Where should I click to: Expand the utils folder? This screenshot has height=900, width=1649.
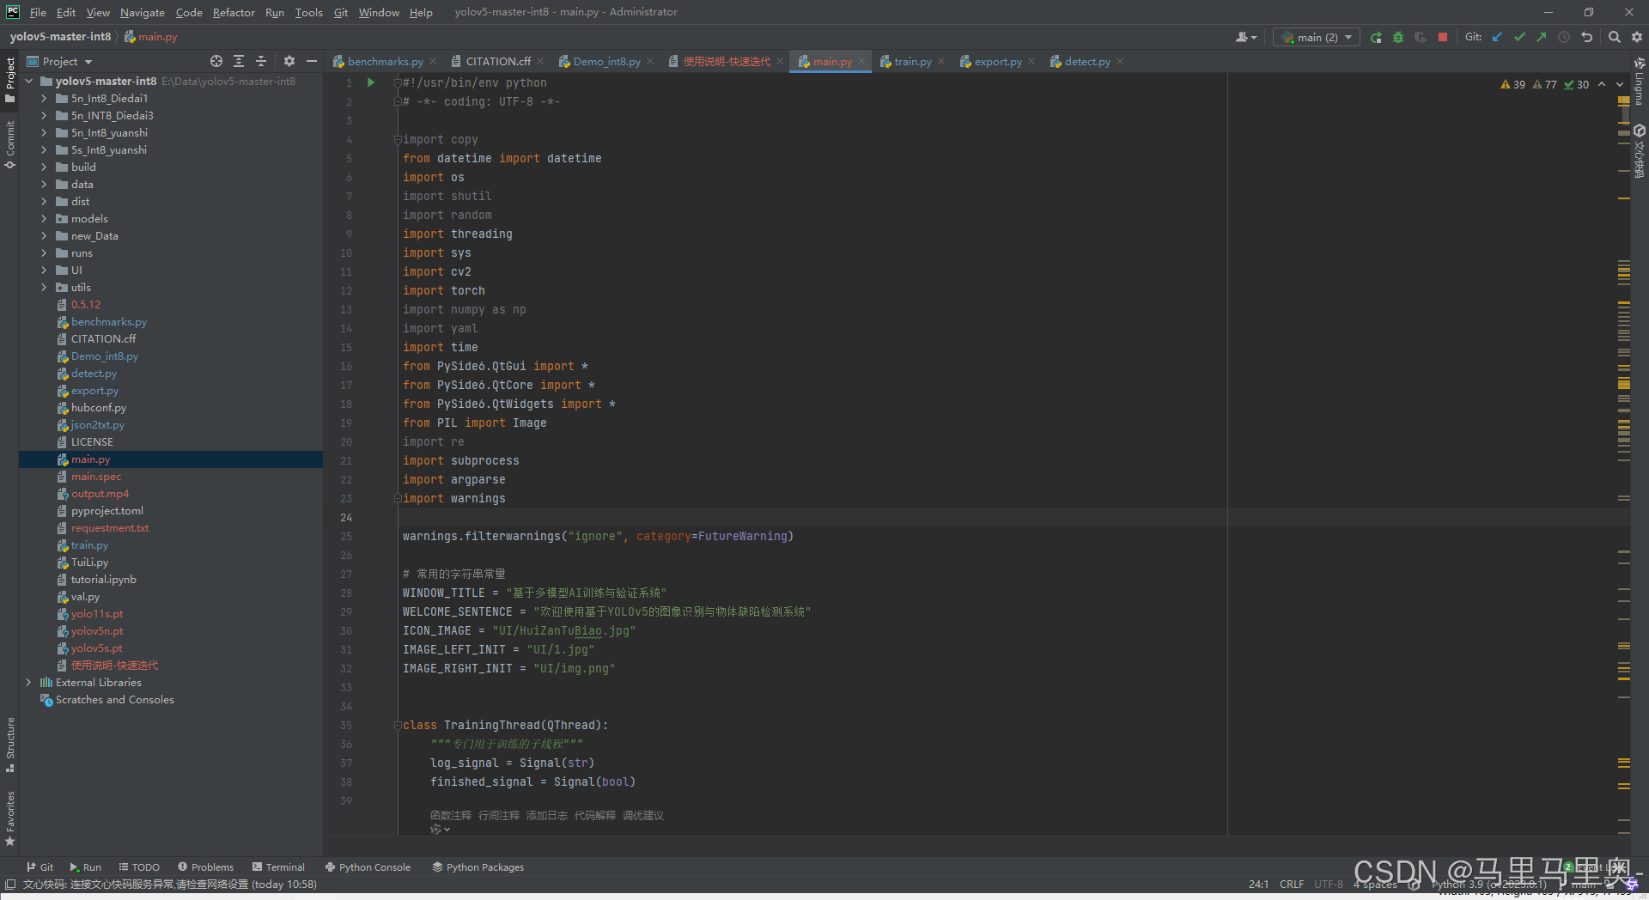[x=44, y=287]
